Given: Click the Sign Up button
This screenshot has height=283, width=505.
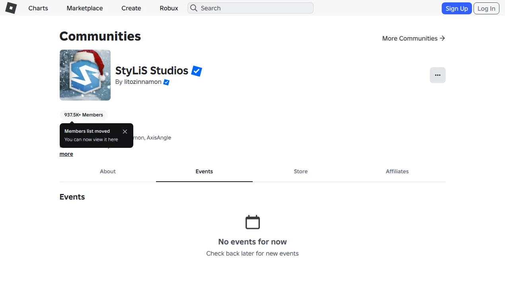Looking at the screenshot, I should [456, 8].
